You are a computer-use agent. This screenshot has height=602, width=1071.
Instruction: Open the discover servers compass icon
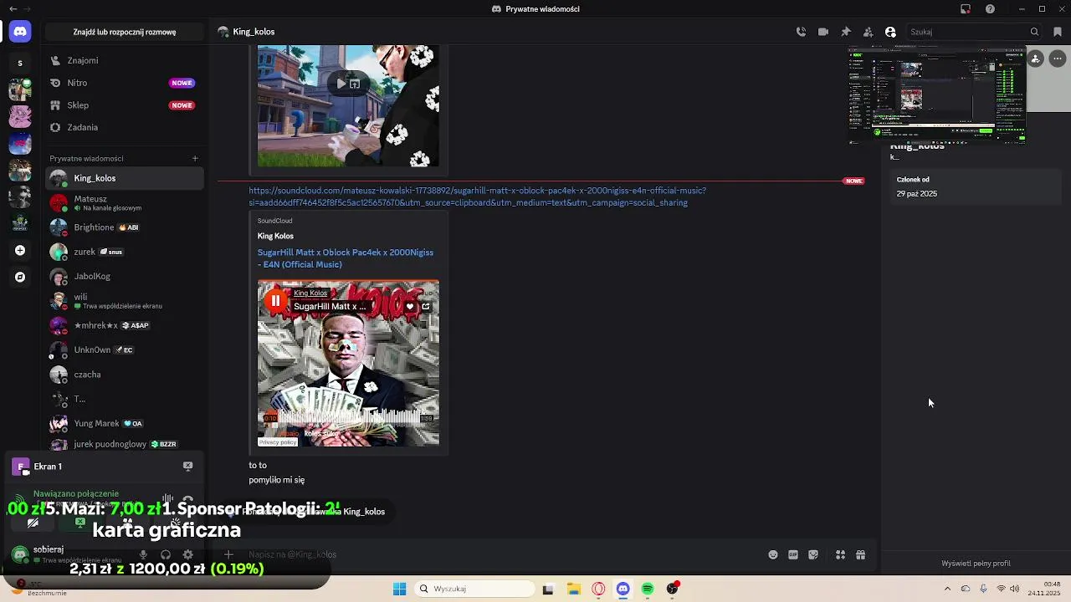tap(20, 277)
